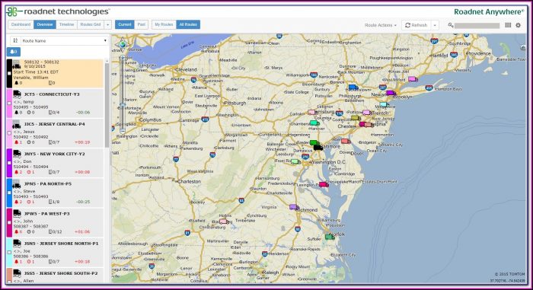Show My Routes only

[164, 24]
